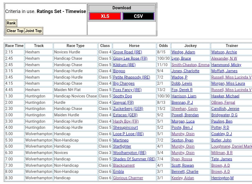Click horse Zuckerberg (GER) link

click(128, 109)
